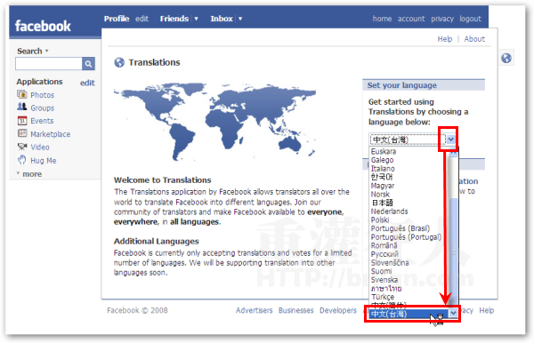
Task: Click edit beside Applications
Action: coord(87,83)
